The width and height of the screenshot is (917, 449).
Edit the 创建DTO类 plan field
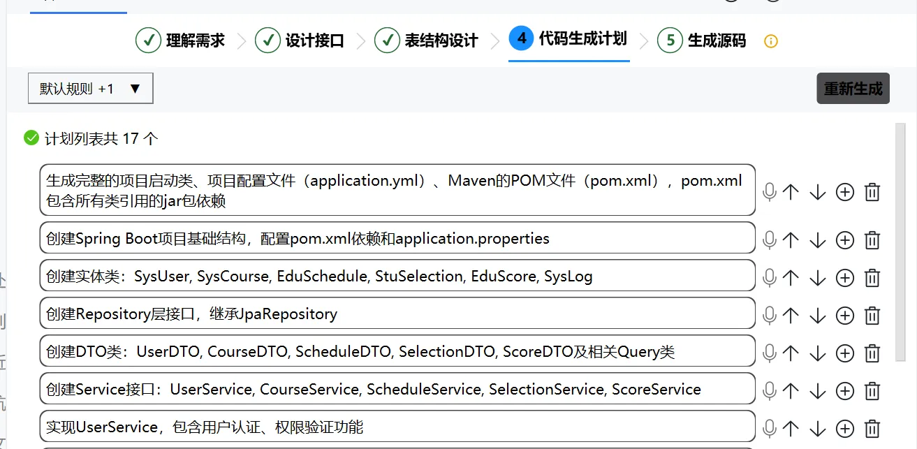[397, 351]
